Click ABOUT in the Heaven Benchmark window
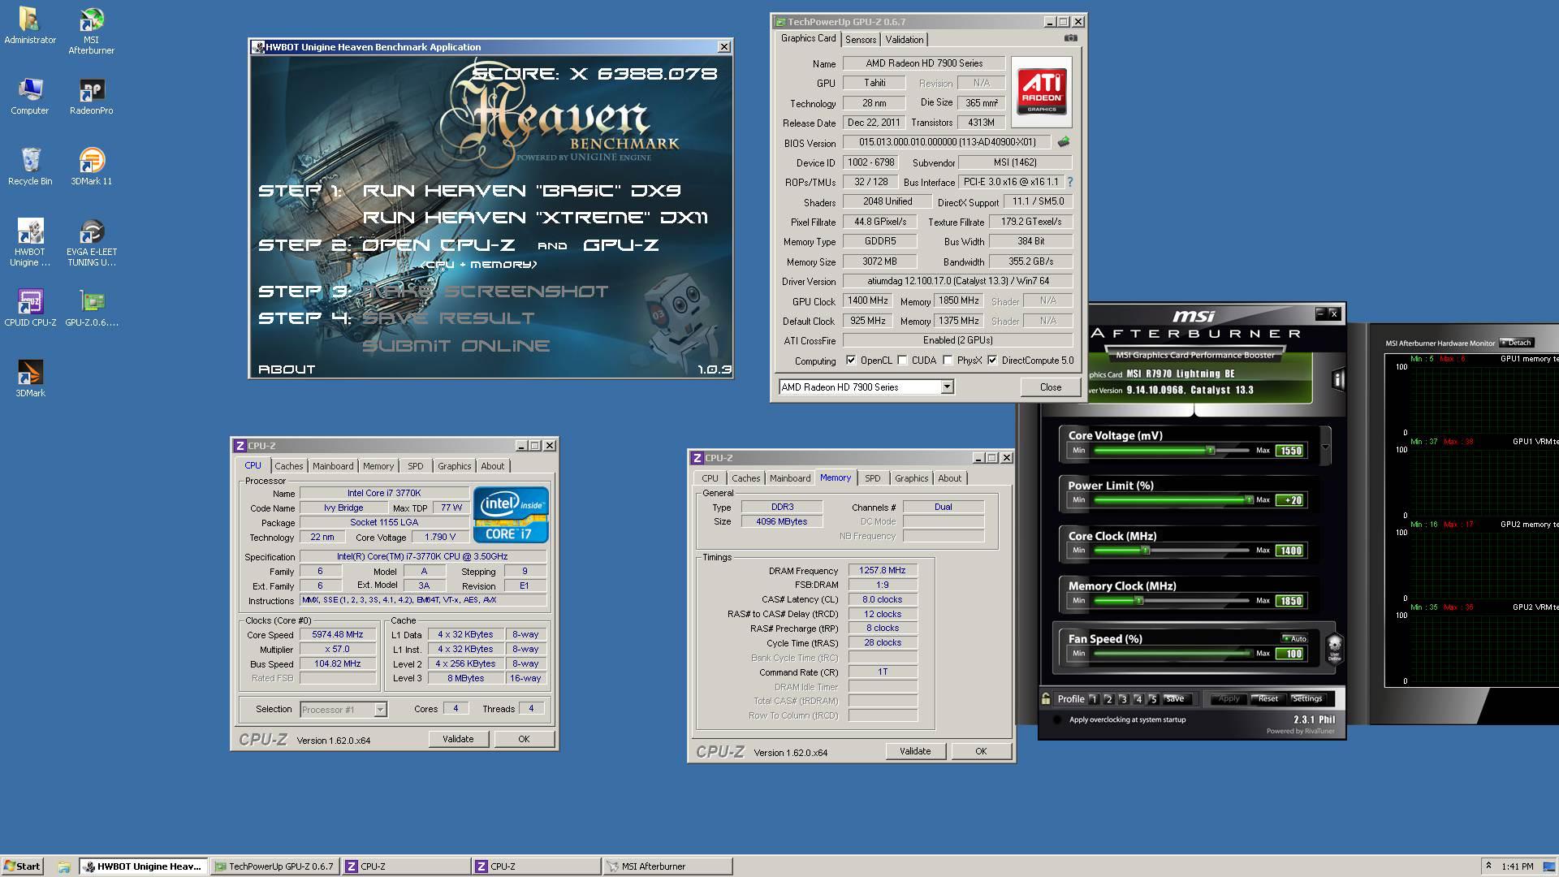The height and width of the screenshot is (877, 1559). pos(287,369)
